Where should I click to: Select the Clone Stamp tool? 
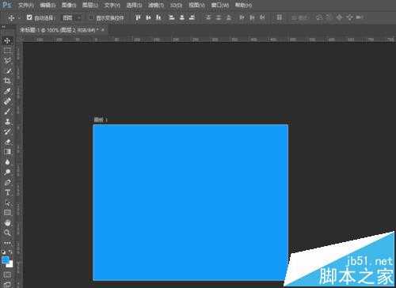click(7, 122)
